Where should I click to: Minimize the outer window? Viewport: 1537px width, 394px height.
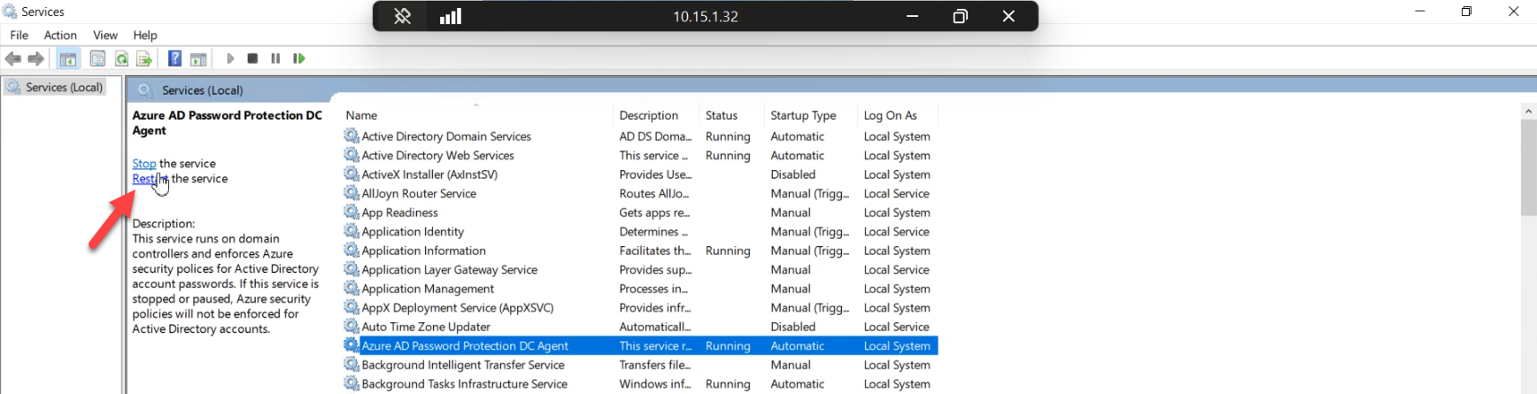1420,12
